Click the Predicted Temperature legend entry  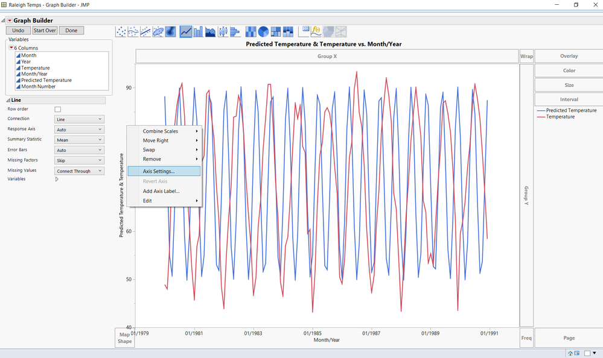coord(567,110)
